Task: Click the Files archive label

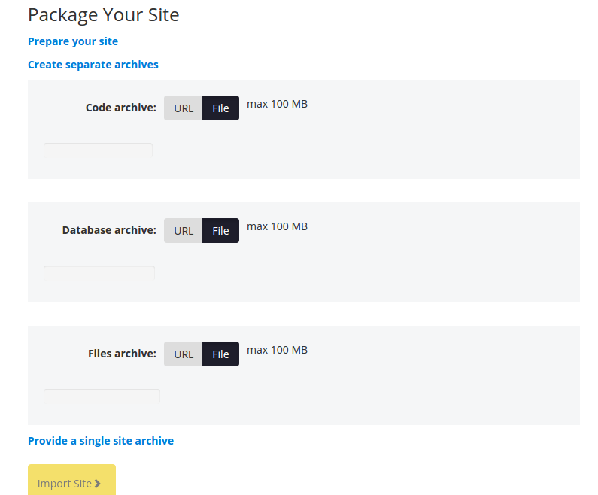Action: 122,354
